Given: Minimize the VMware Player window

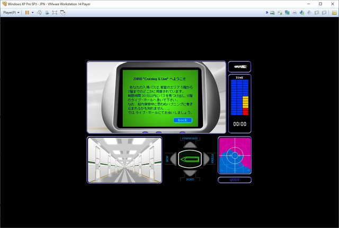Looking at the screenshot, I should pyautogui.click(x=308, y=4).
